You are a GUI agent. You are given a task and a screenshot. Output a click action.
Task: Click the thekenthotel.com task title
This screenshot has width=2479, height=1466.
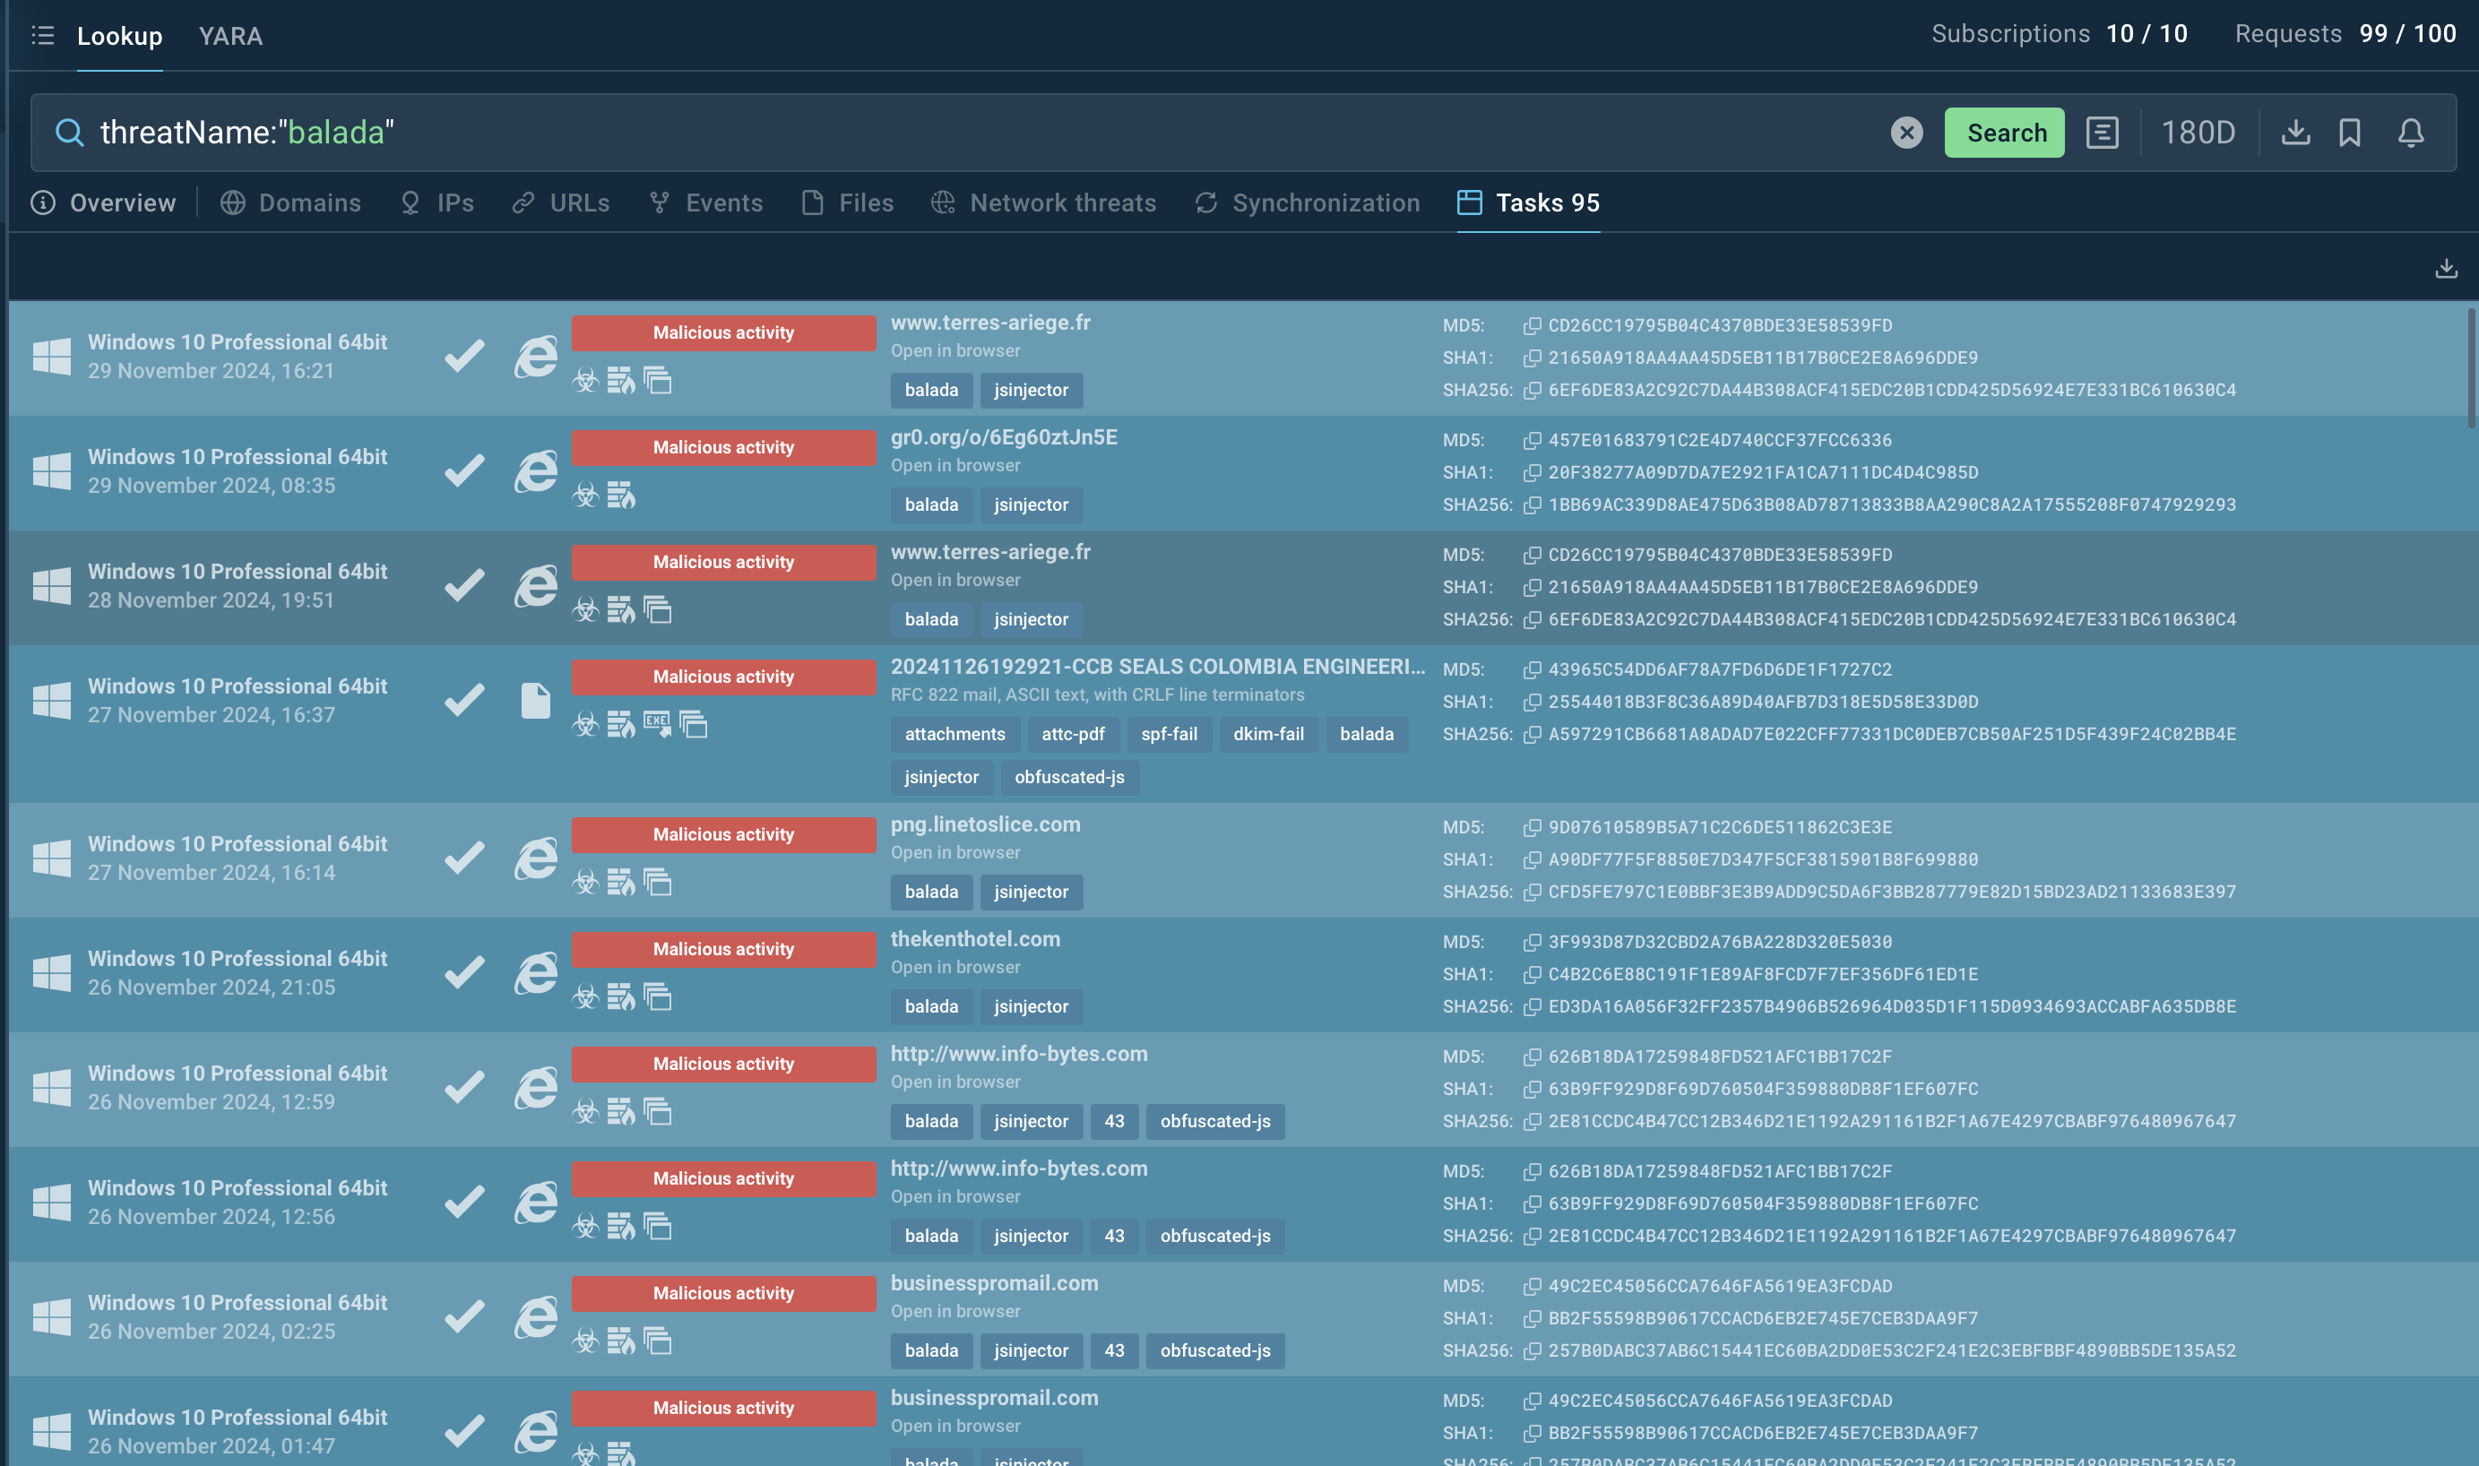coord(974,939)
